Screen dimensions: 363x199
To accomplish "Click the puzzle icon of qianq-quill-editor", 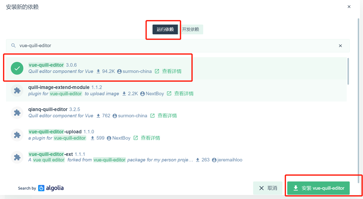I will click(17, 113).
